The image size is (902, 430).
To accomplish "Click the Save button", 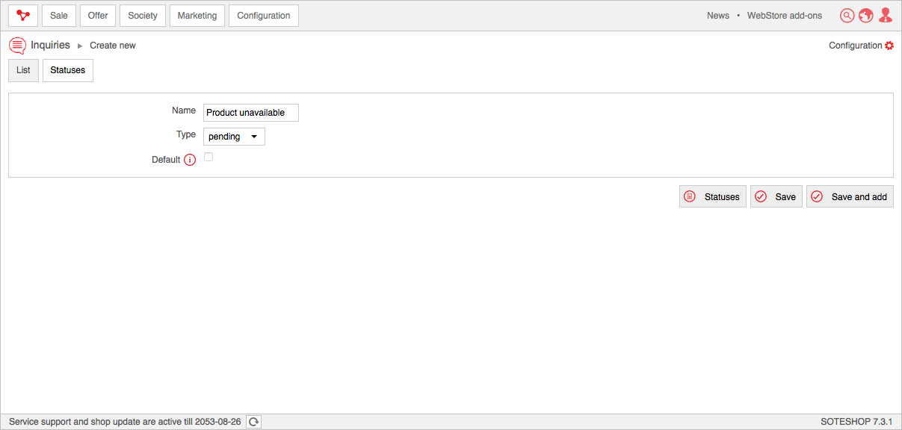I will pyautogui.click(x=776, y=196).
